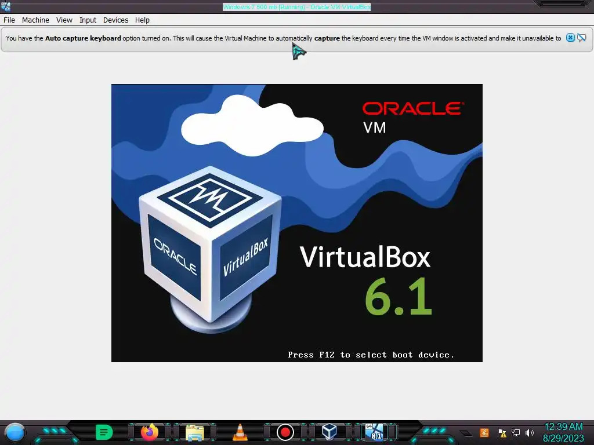Screen dimensions: 594x445
Task: Click the bold 'Auto capture keyboard' notification text
Action: (83, 38)
